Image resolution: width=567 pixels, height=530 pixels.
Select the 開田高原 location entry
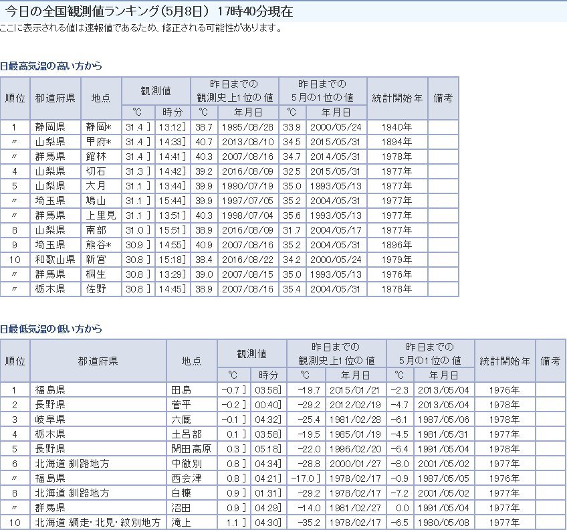pos(190,449)
